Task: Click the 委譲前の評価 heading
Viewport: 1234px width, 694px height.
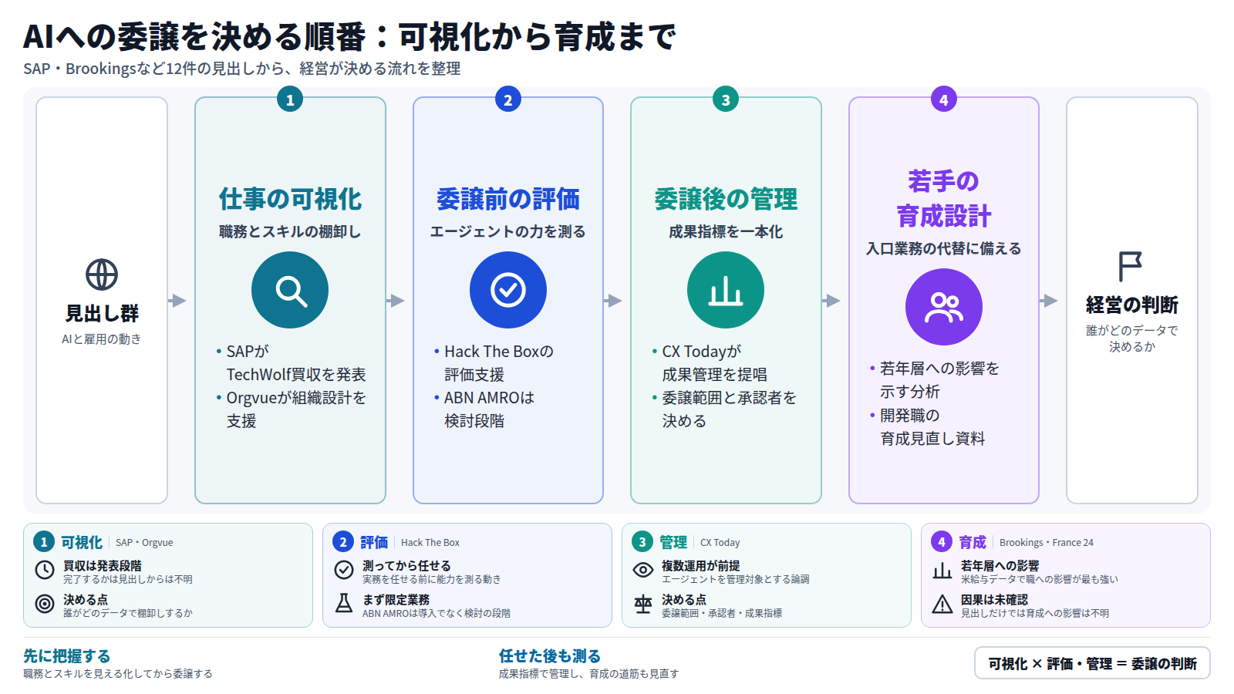Action: [508, 199]
